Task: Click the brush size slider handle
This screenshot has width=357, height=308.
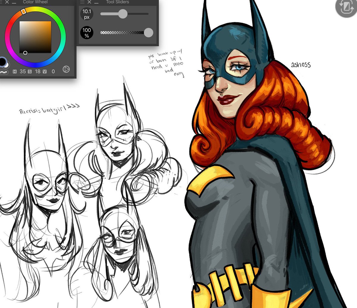Action: click(123, 13)
